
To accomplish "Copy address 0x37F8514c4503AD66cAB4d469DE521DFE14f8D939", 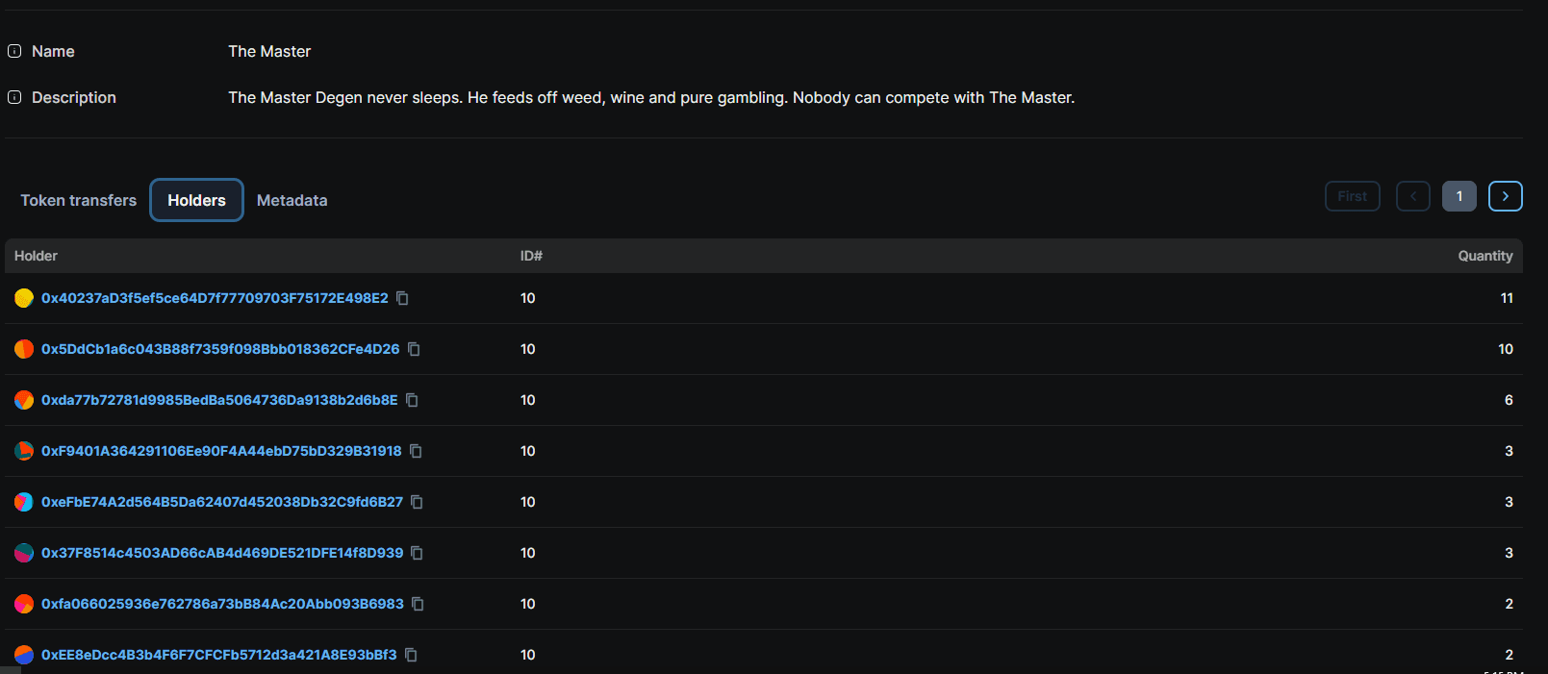I will tap(417, 553).
